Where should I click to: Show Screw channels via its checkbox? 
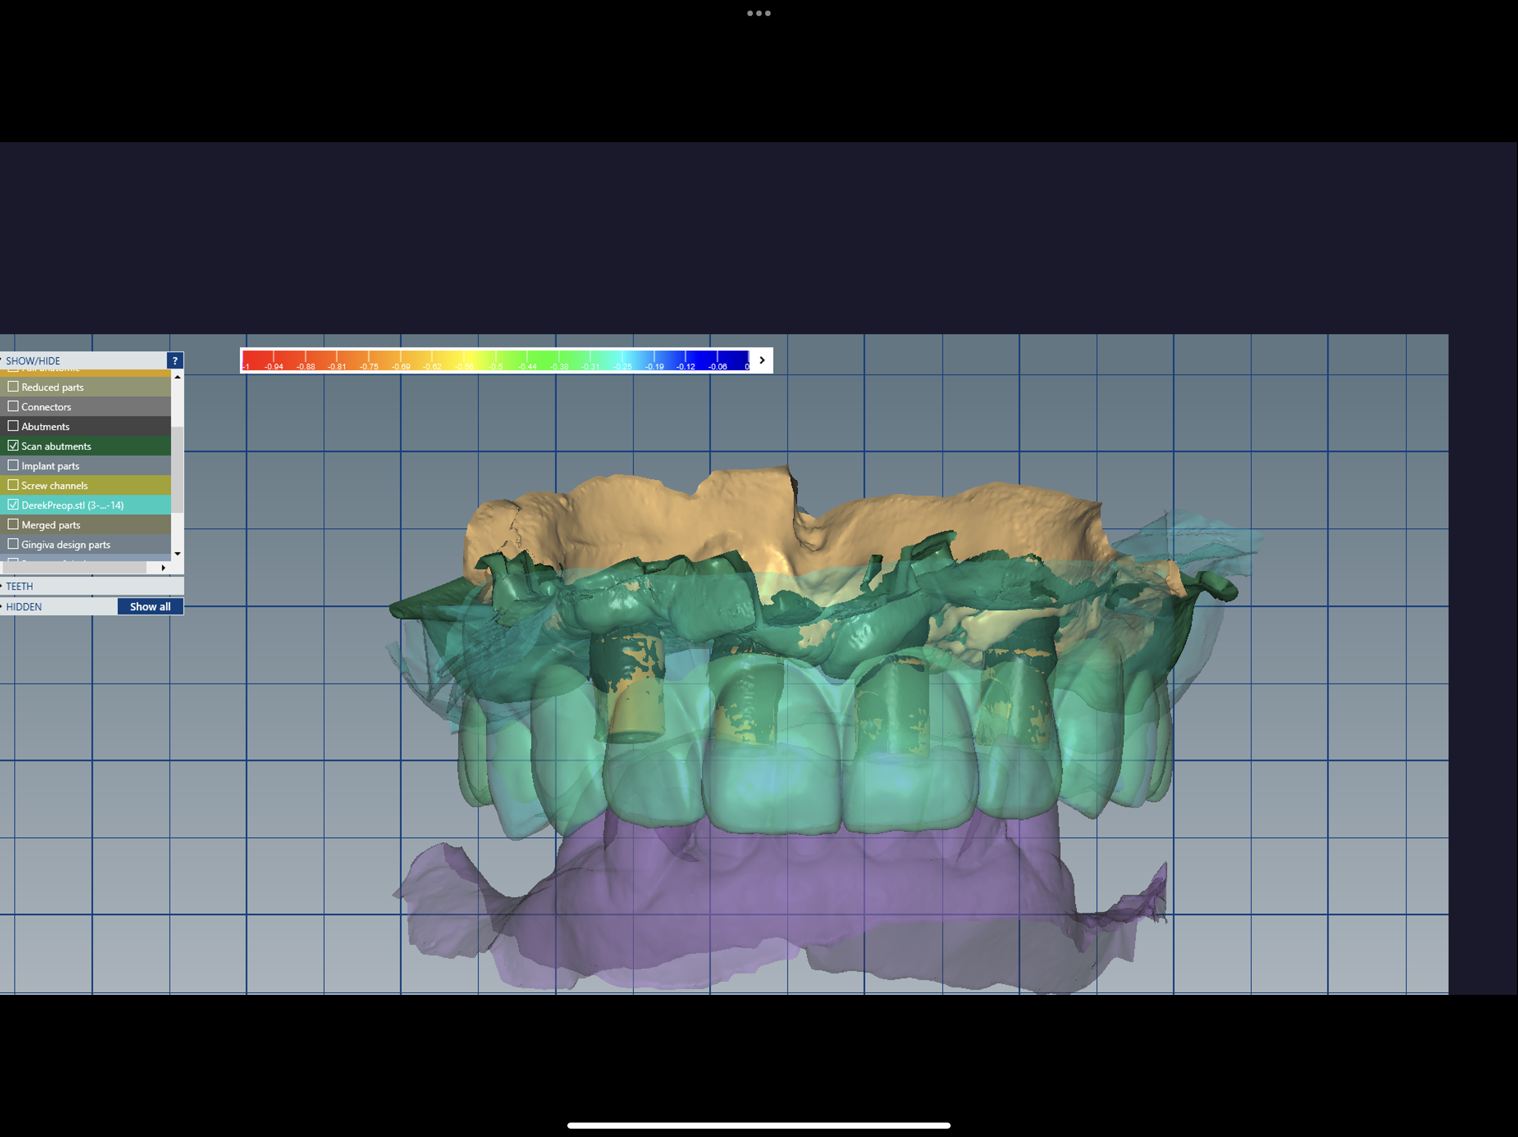click(14, 485)
